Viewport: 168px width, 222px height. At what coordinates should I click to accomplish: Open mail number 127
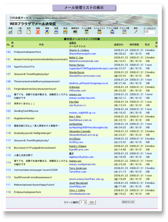coord(8,74)
